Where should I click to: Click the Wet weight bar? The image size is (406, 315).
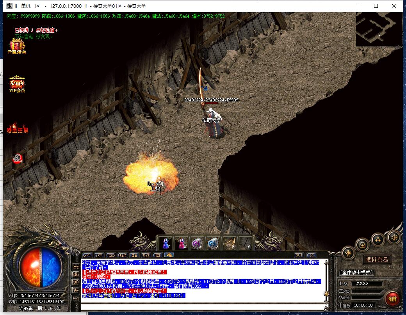pyautogui.click(x=367, y=298)
